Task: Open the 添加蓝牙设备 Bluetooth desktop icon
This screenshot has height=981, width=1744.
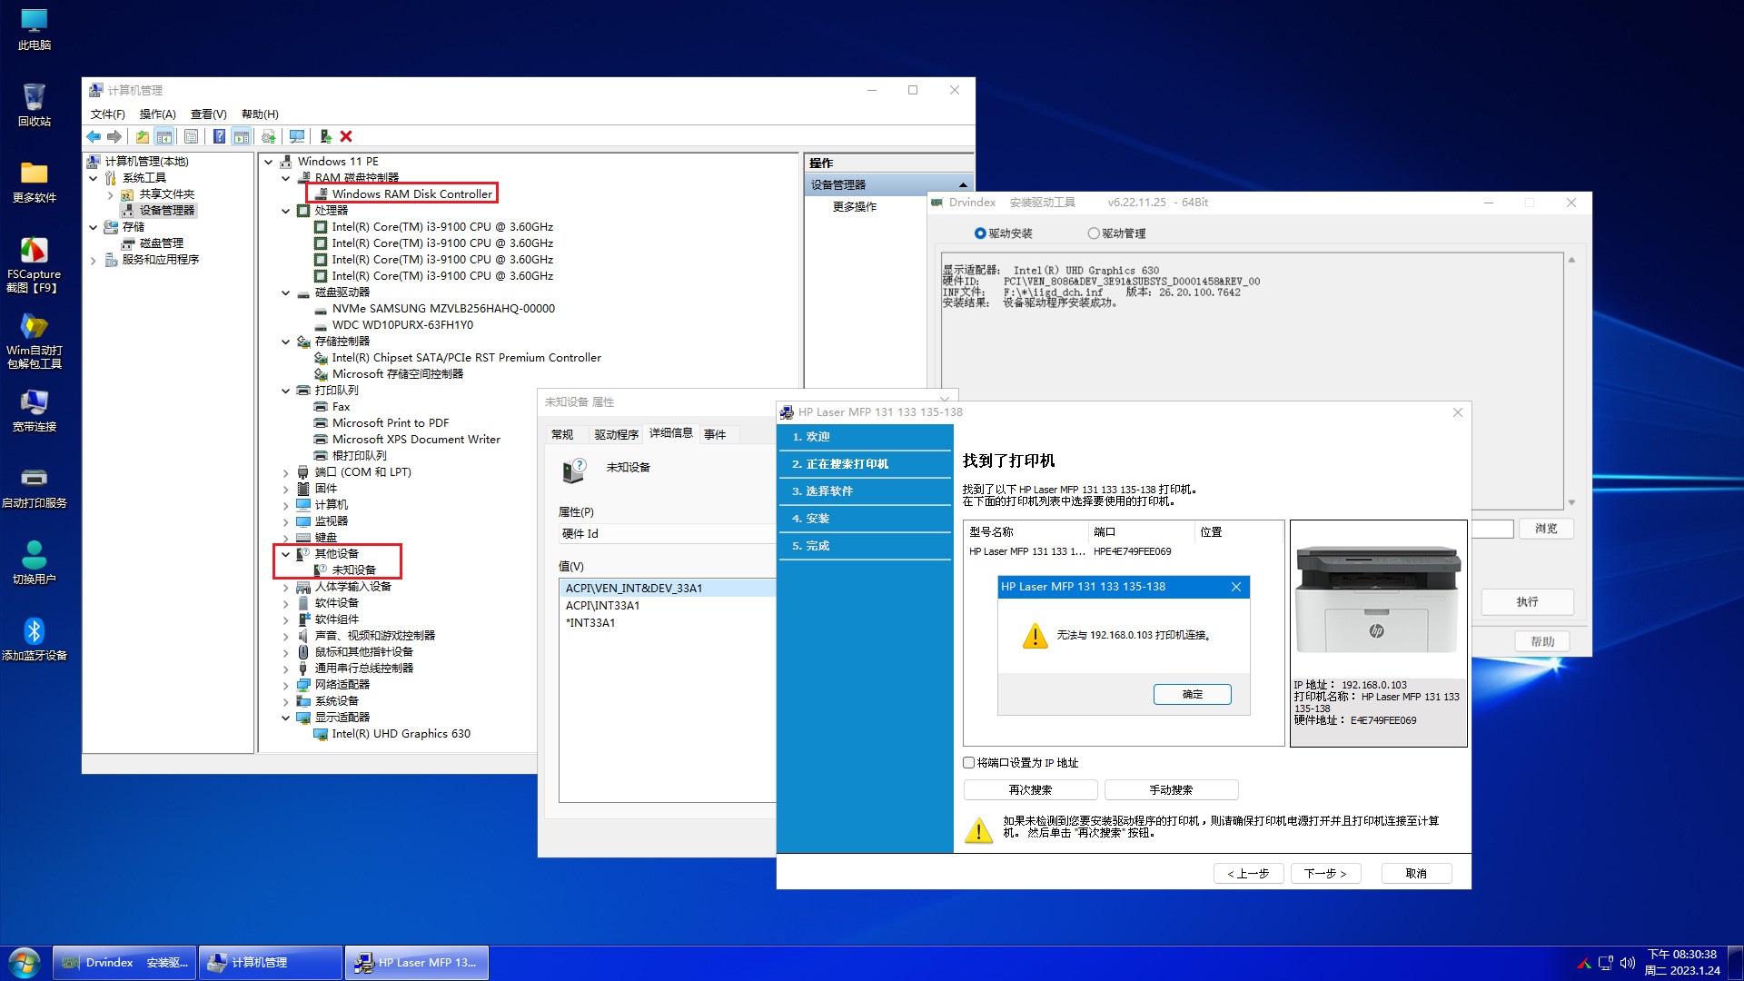Action: click(35, 639)
